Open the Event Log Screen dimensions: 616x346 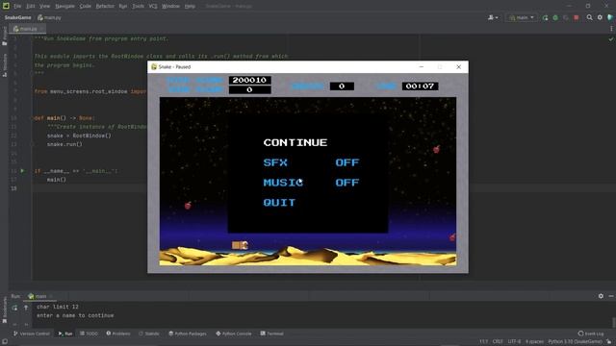[590, 334]
